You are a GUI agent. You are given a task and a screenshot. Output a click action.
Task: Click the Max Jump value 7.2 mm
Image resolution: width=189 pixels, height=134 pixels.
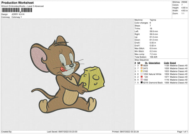[153, 54]
